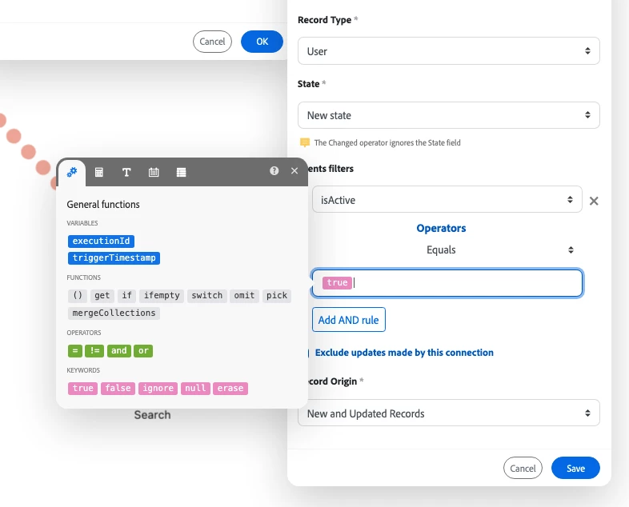Insert the triggerTimestamp variable

point(114,257)
